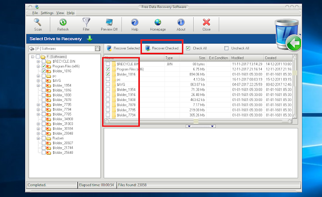The image size is (322, 197).
Task: Sort by the Created column header
Action: (278, 58)
